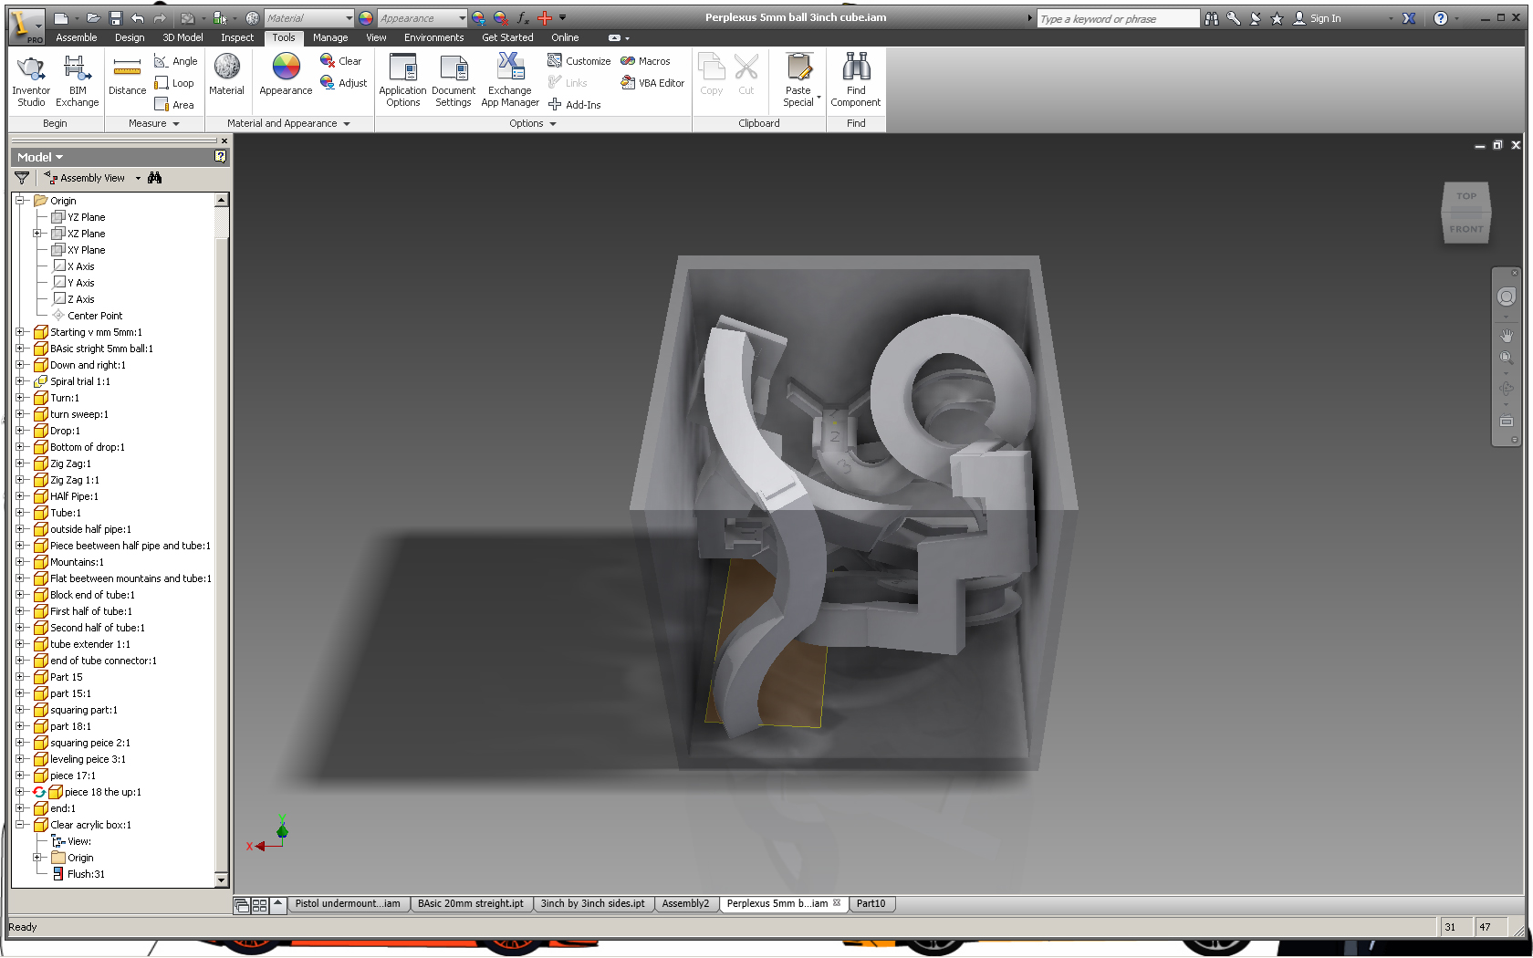Expand the Spiral trial 1:1 node

pos(20,381)
